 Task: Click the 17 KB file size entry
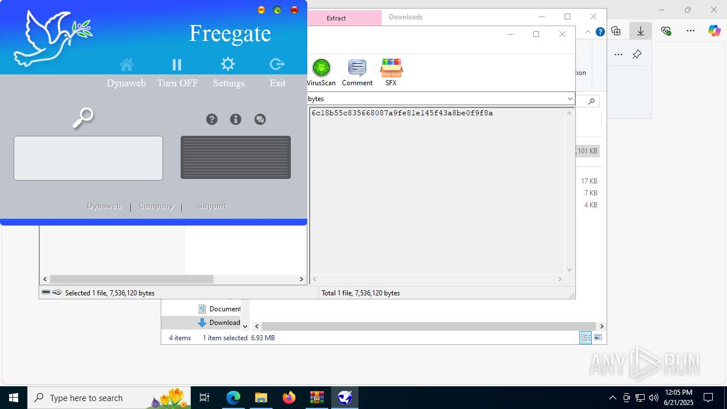(589, 181)
